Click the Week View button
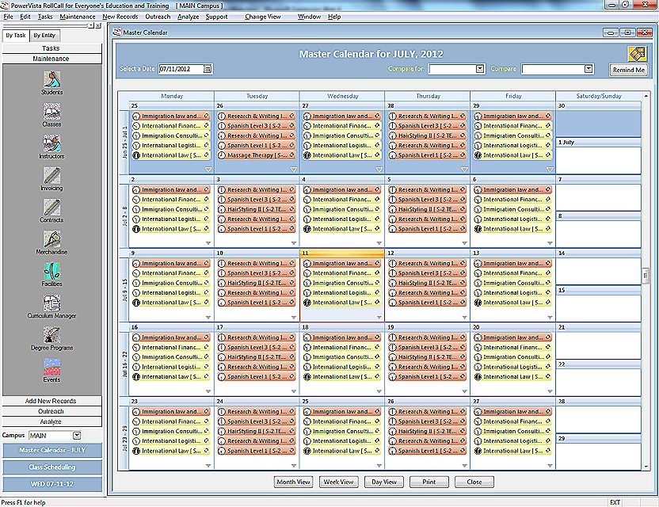 click(339, 482)
